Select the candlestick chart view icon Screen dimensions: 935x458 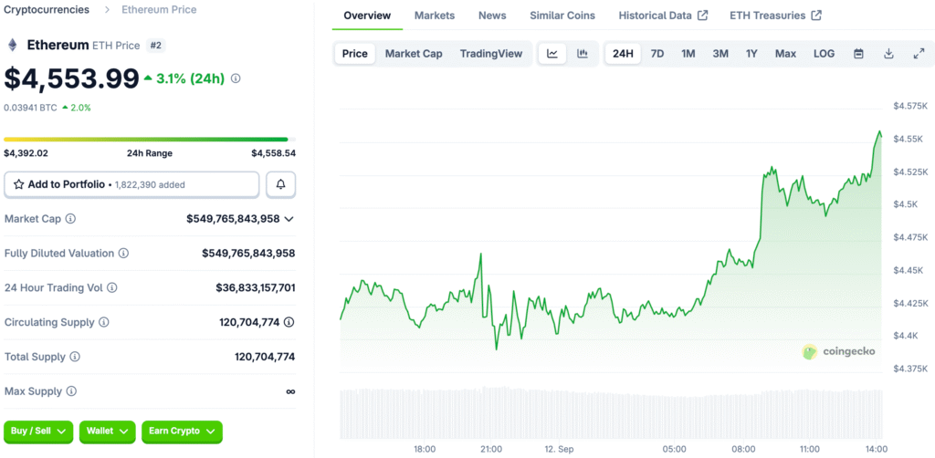point(583,54)
